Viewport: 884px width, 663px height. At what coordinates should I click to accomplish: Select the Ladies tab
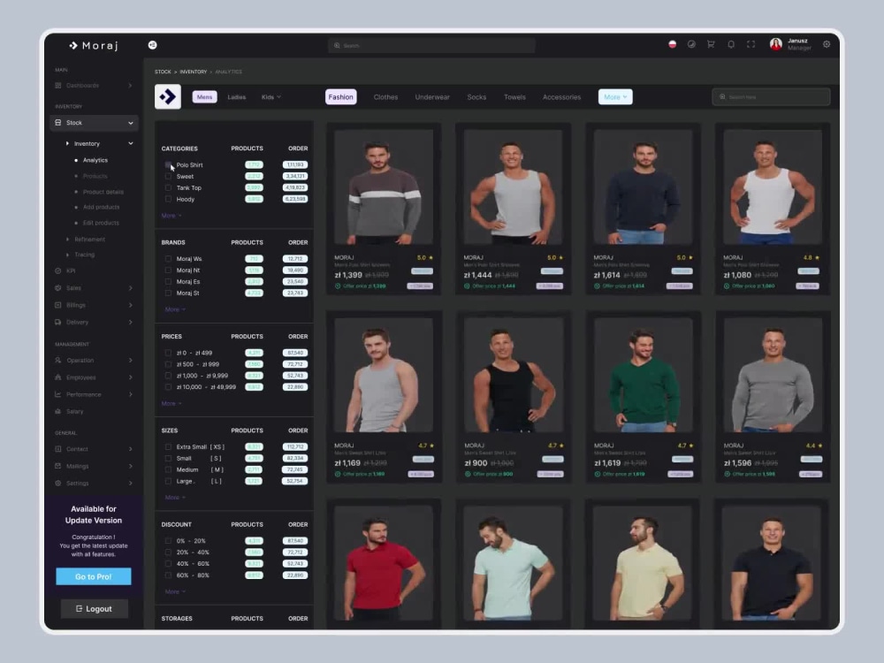click(237, 97)
